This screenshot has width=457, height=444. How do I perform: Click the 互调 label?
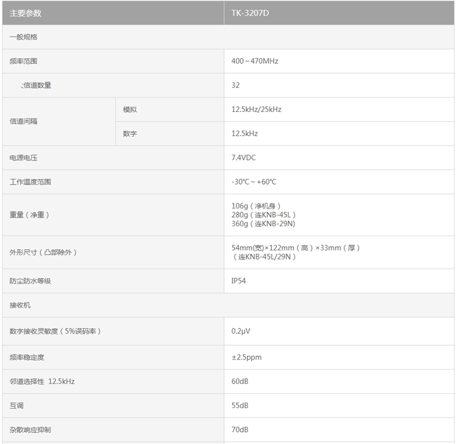click(x=17, y=406)
